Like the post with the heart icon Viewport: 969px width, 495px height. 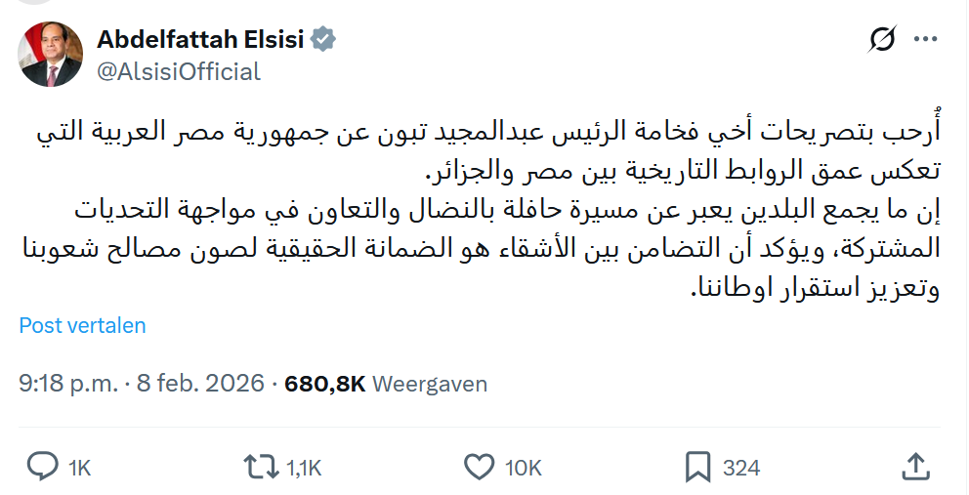[x=481, y=467]
